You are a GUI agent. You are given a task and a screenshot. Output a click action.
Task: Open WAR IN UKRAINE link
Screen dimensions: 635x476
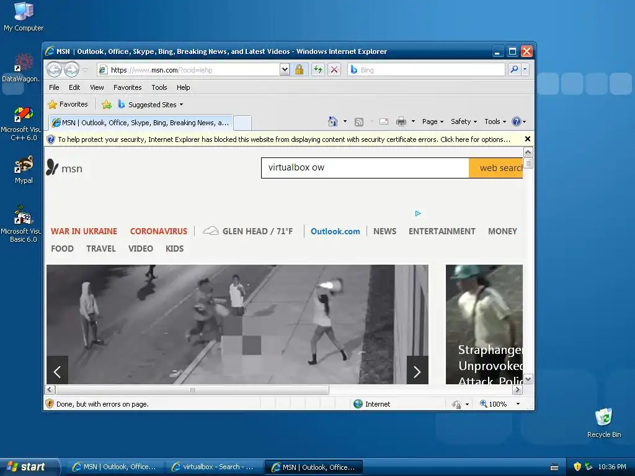click(x=84, y=231)
